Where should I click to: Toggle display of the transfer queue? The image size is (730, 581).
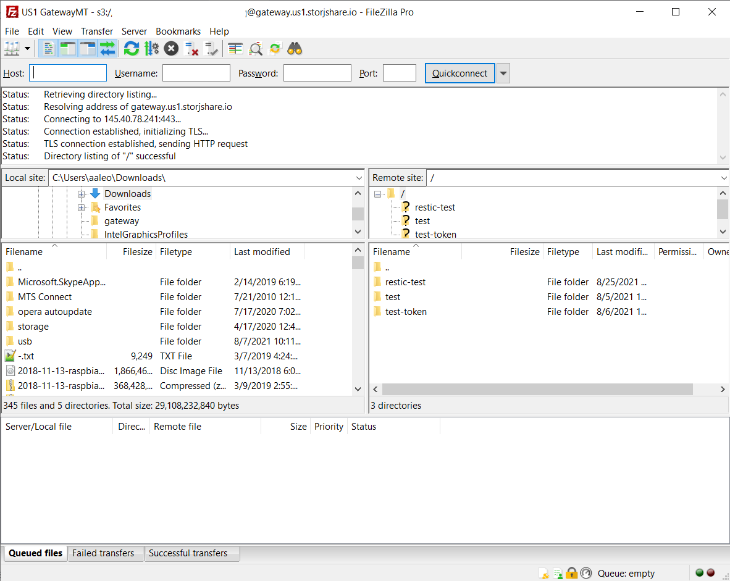107,48
